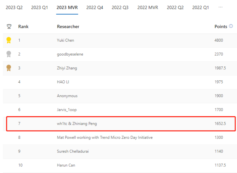The height and width of the screenshot is (173, 237).
Task: Select the 2022 Q2 tab
Action: (175, 8)
